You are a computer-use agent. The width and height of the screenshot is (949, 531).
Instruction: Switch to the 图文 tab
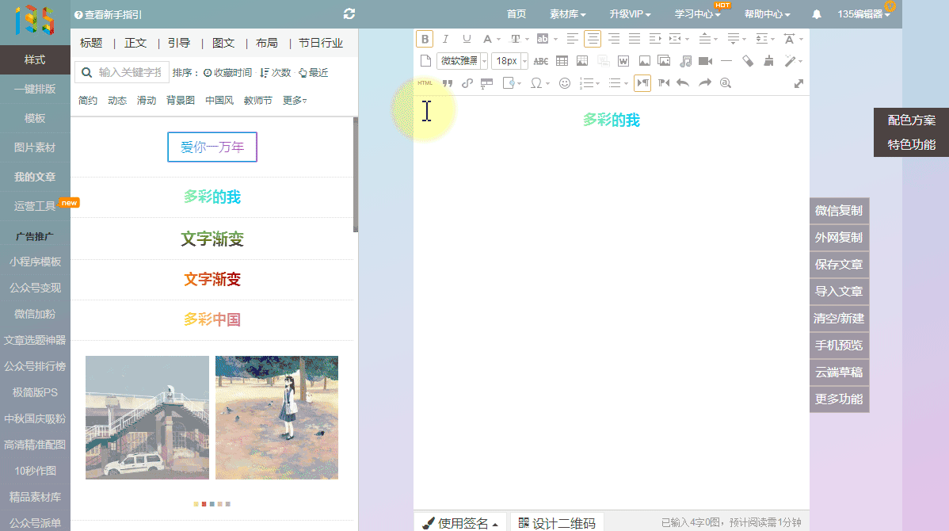[223, 43]
